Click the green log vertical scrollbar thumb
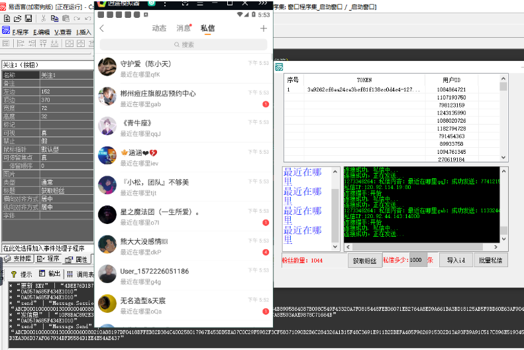 (x=503, y=231)
